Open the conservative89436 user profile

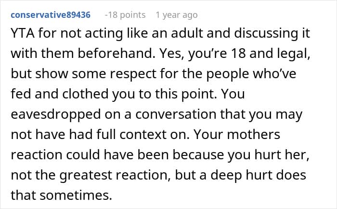(51, 15)
